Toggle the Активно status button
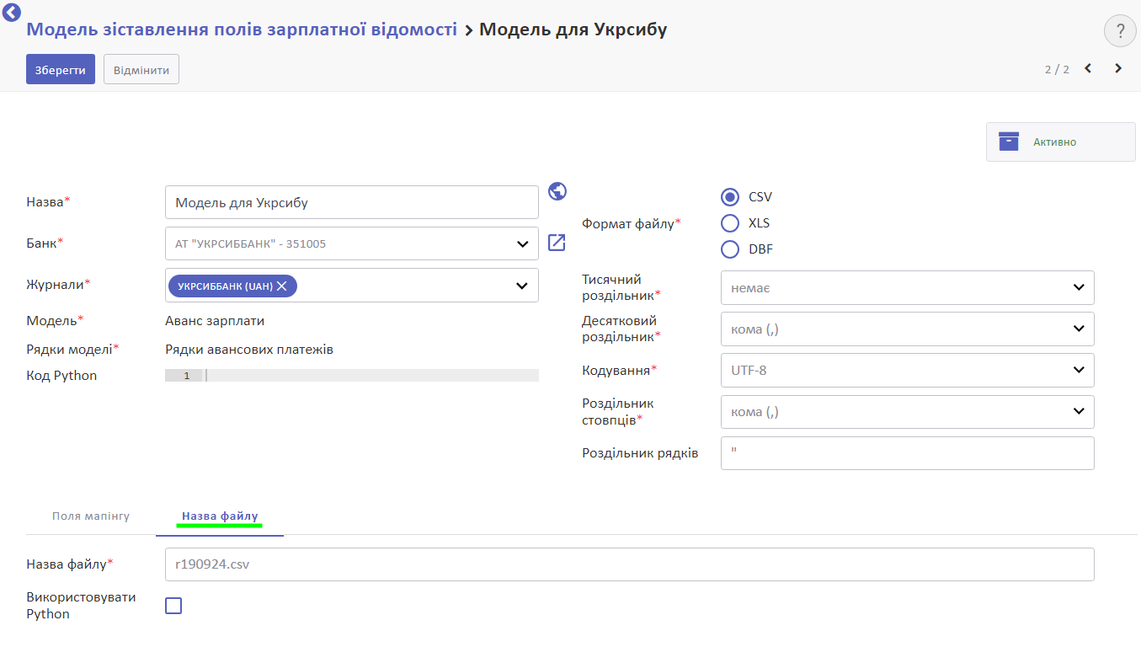This screenshot has height=663, width=1141. (x=1061, y=142)
